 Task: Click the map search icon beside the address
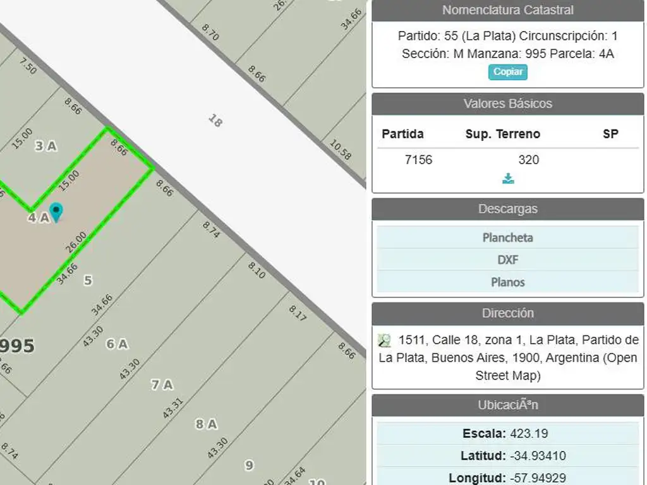click(384, 340)
